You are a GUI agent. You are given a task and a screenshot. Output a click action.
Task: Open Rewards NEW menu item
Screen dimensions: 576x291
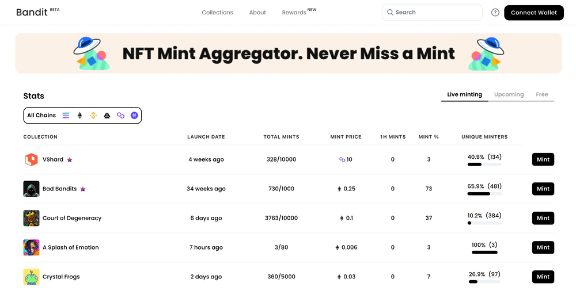tap(299, 12)
